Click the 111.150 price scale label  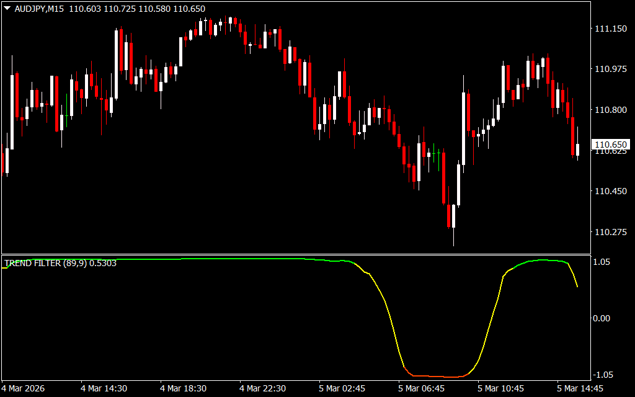610,29
